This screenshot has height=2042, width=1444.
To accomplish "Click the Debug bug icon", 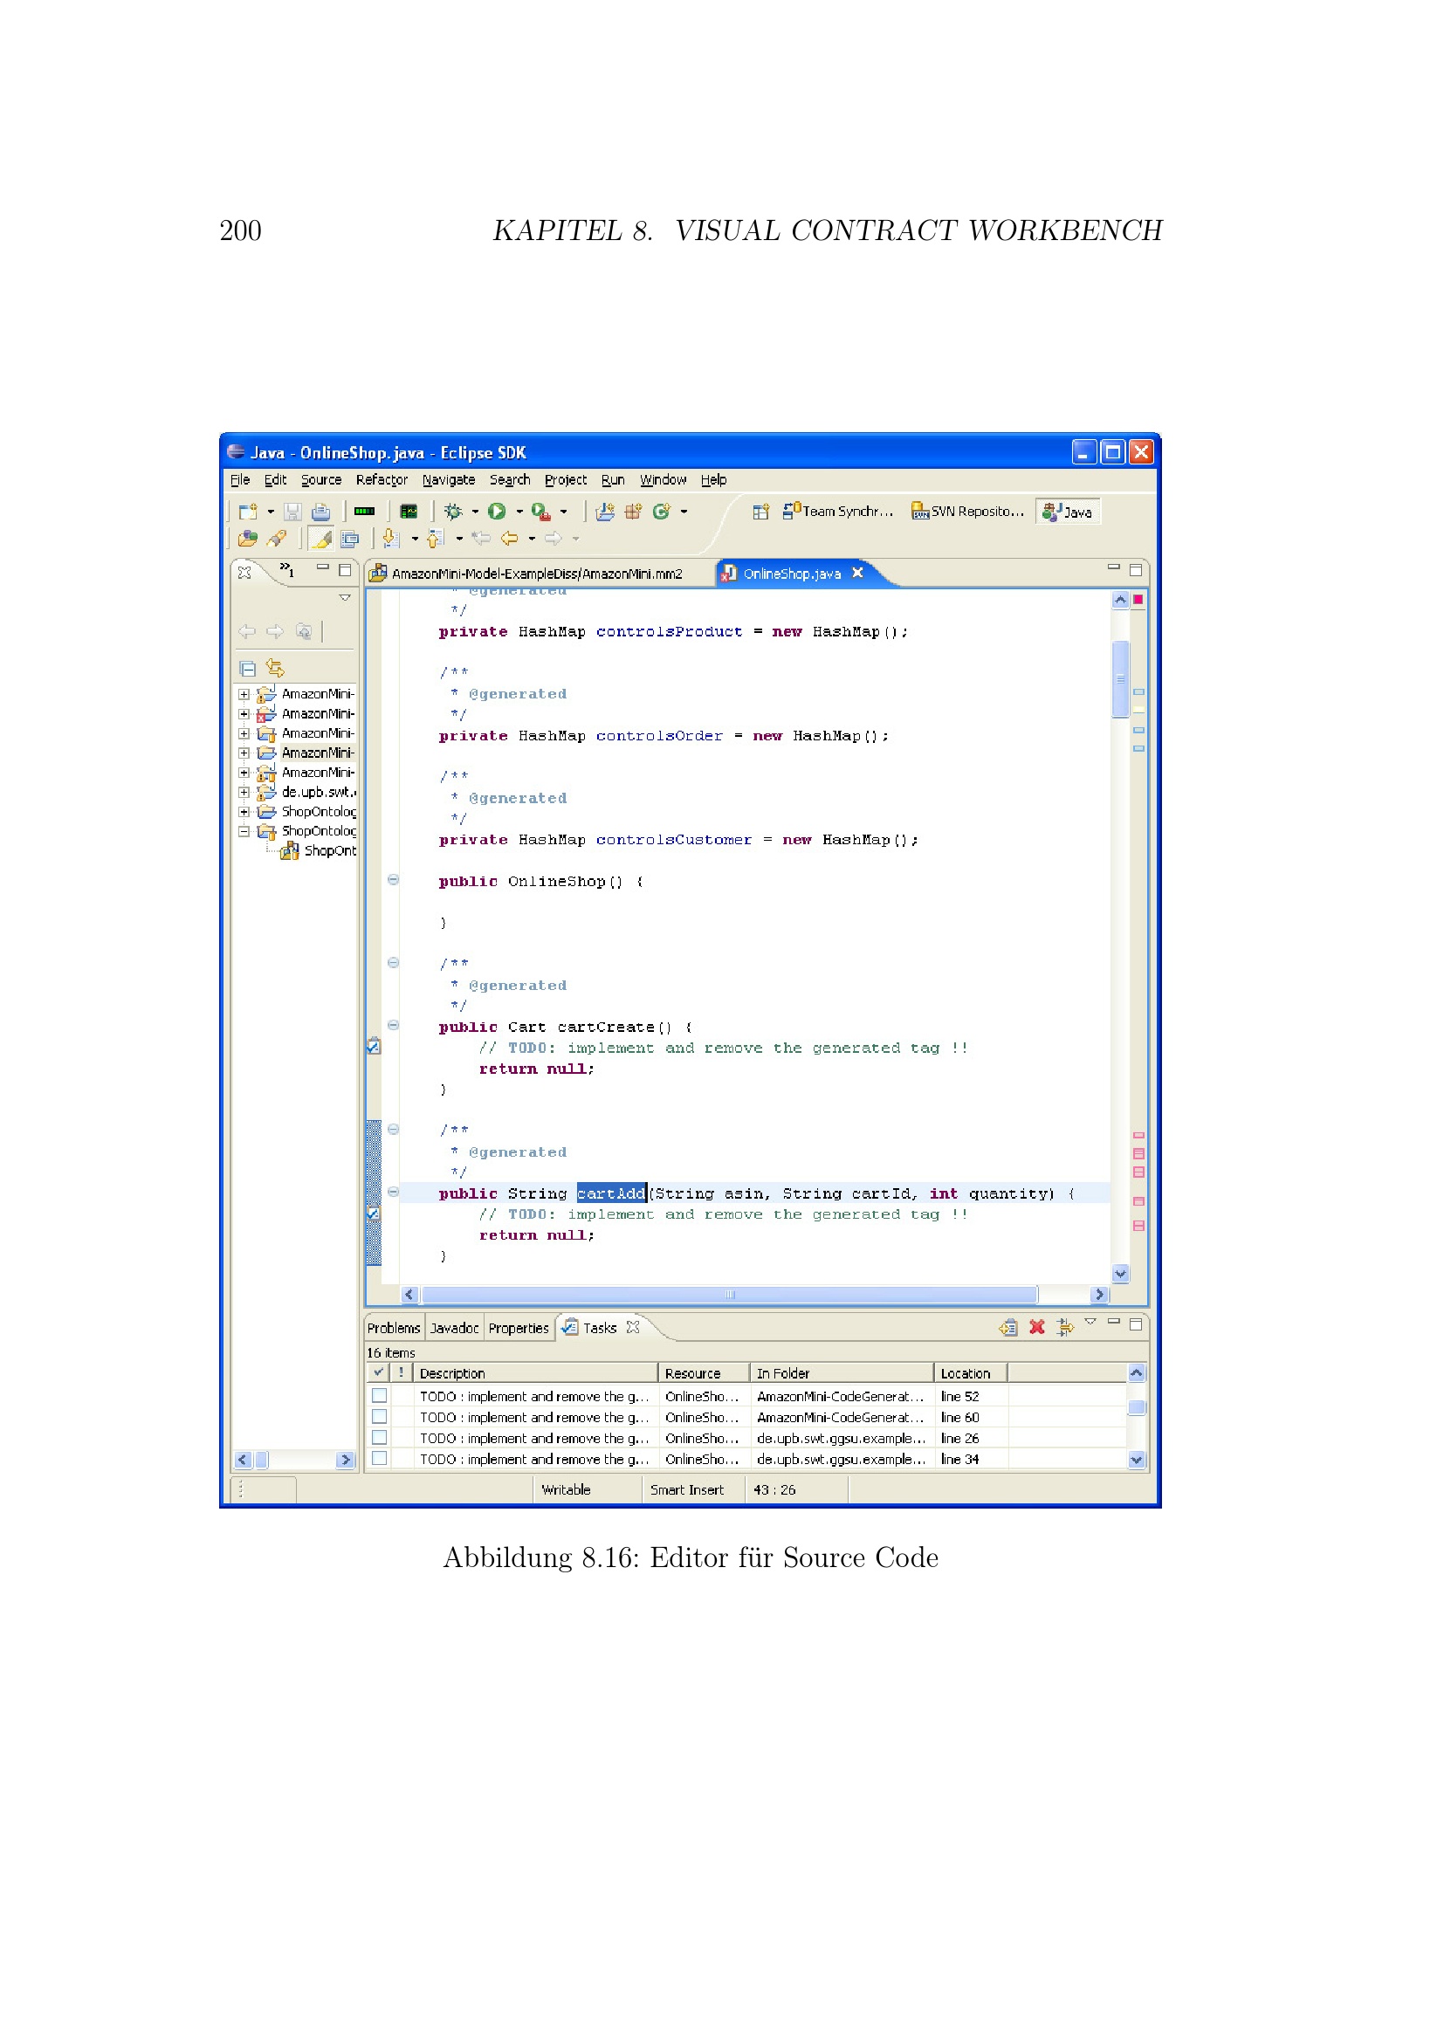I will (x=453, y=512).
